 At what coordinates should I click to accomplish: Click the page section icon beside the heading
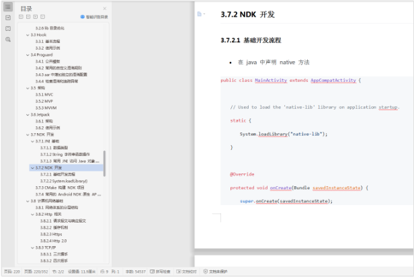pos(200,14)
